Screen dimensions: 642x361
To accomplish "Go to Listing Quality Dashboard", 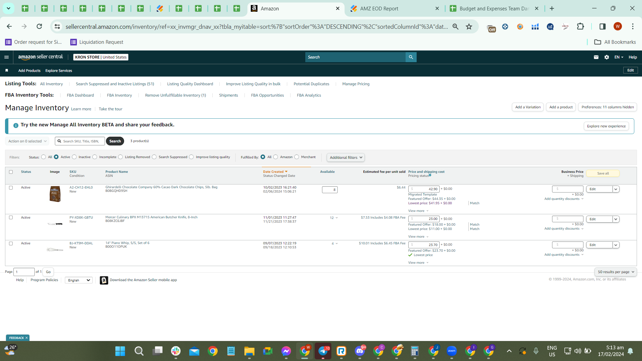I will 190,84.
